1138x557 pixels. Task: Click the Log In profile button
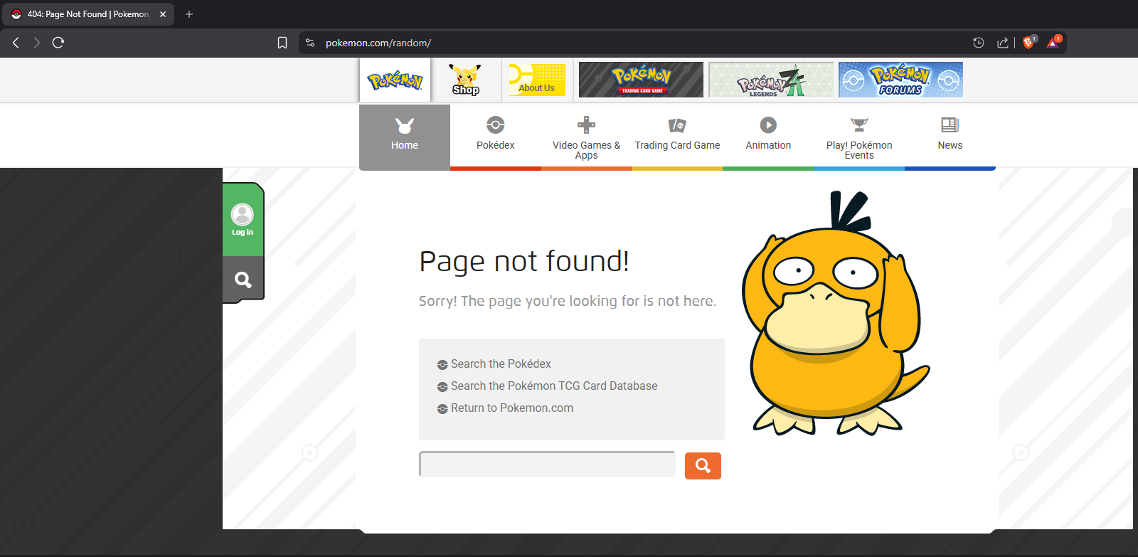[x=243, y=220]
